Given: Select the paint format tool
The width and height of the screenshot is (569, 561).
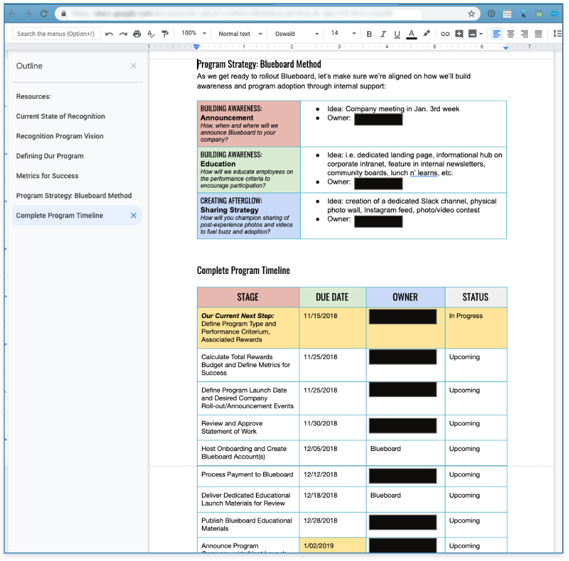Looking at the screenshot, I should click(x=165, y=34).
